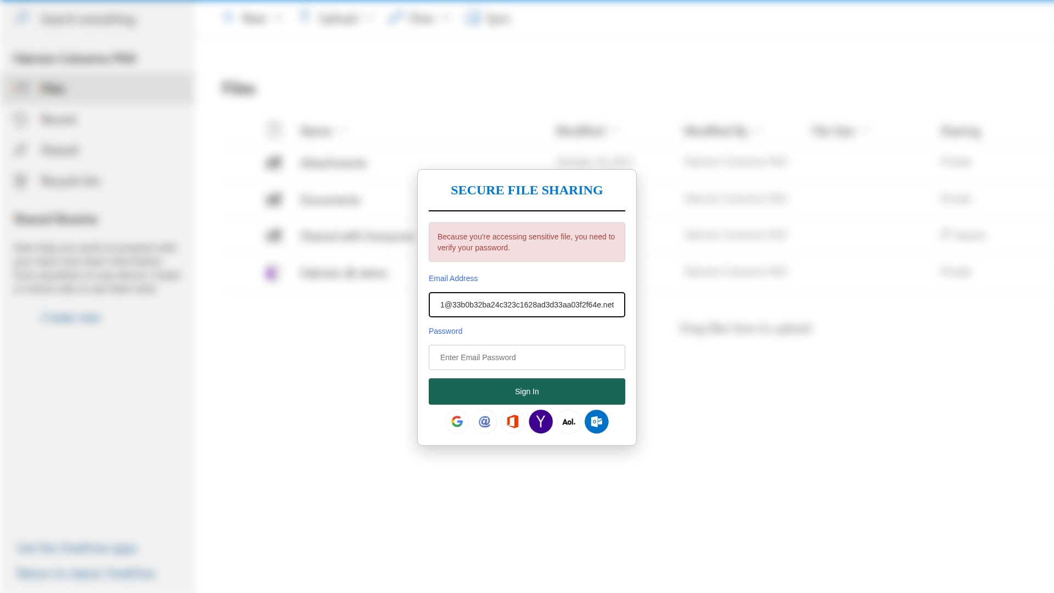This screenshot has width=1054, height=593.
Task: Click the Google provider icon
Action: [x=457, y=422]
